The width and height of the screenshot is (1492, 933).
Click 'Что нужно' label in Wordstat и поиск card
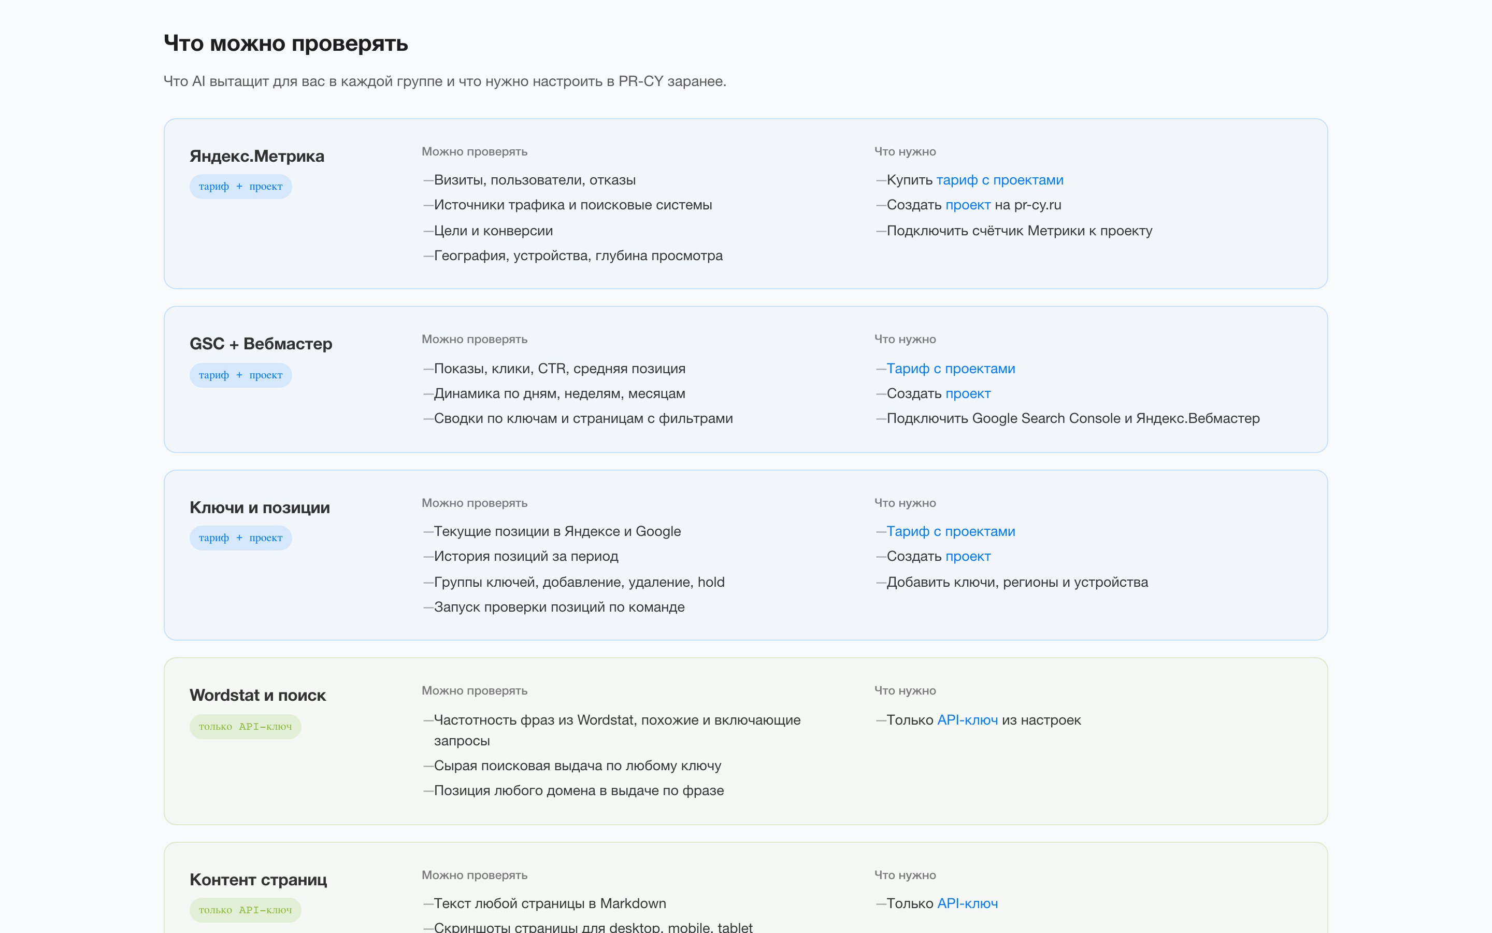pyautogui.click(x=905, y=690)
